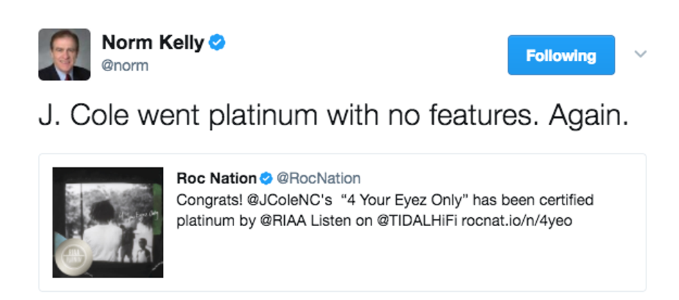The height and width of the screenshot is (300, 679).
Task: Click Norm Kelly's blue verified badge
Action: coord(218,43)
